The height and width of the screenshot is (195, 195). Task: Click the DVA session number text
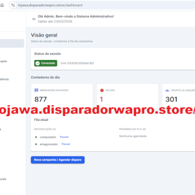(77, 63)
